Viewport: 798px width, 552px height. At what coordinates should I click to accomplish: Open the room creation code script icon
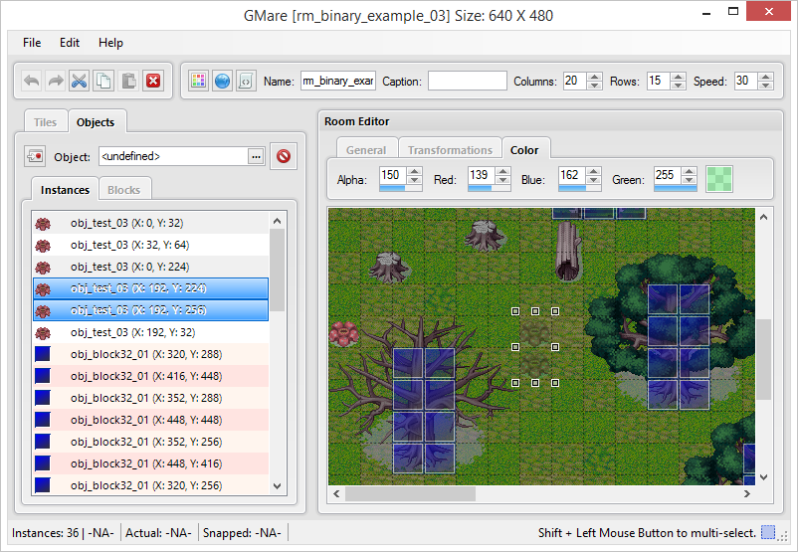click(246, 81)
